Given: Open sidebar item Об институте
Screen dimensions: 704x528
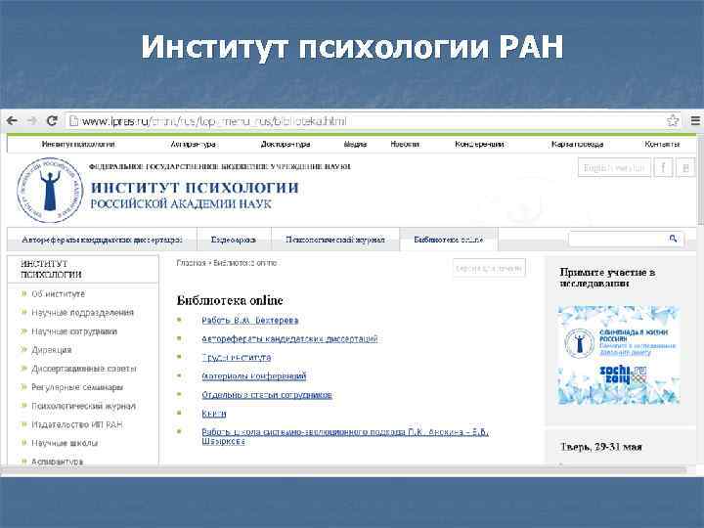Looking at the screenshot, I should click(x=58, y=294).
